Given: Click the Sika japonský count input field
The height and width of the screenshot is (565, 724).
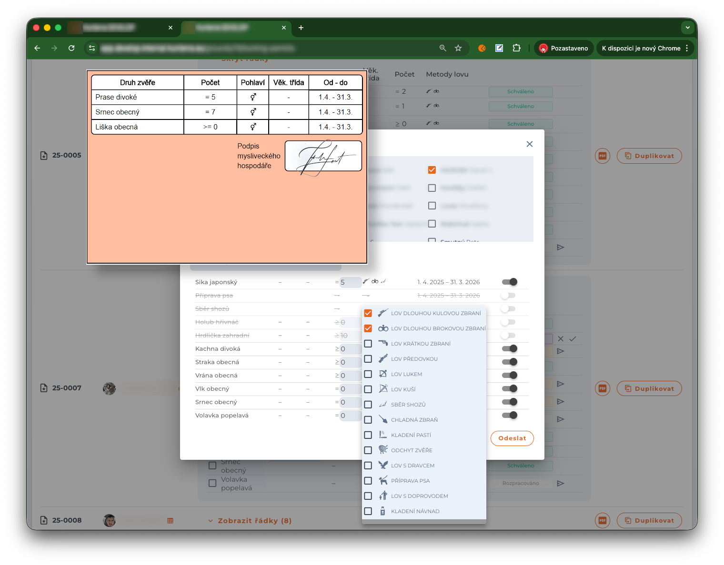Looking at the screenshot, I should click(350, 282).
